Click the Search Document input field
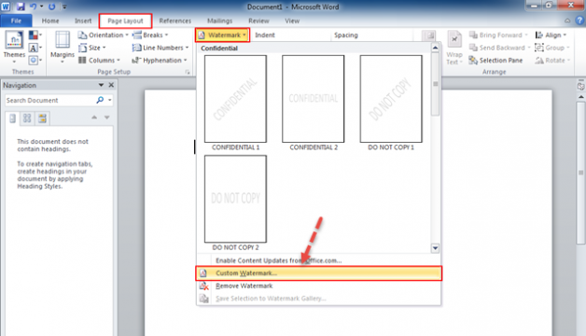This screenshot has width=586, height=336. (49, 100)
